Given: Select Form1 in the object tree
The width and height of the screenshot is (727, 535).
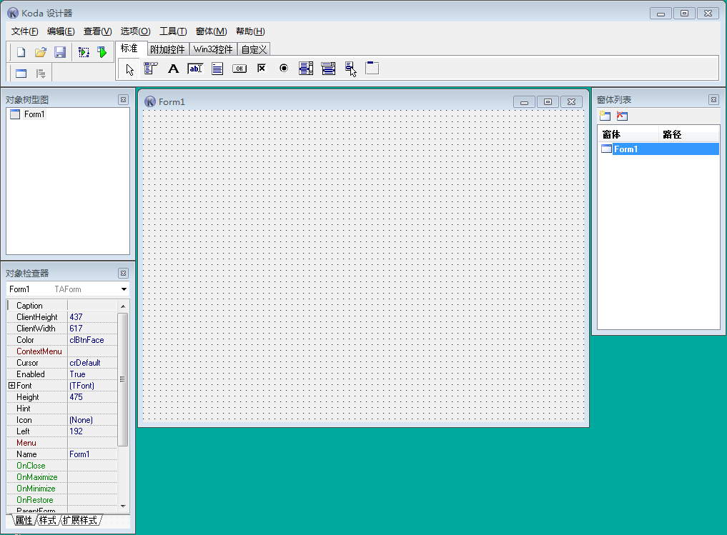Looking at the screenshot, I should tap(34, 114).
